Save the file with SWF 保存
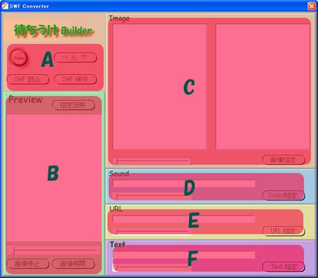This screenshot has height=278, width=318. [76, 80]
